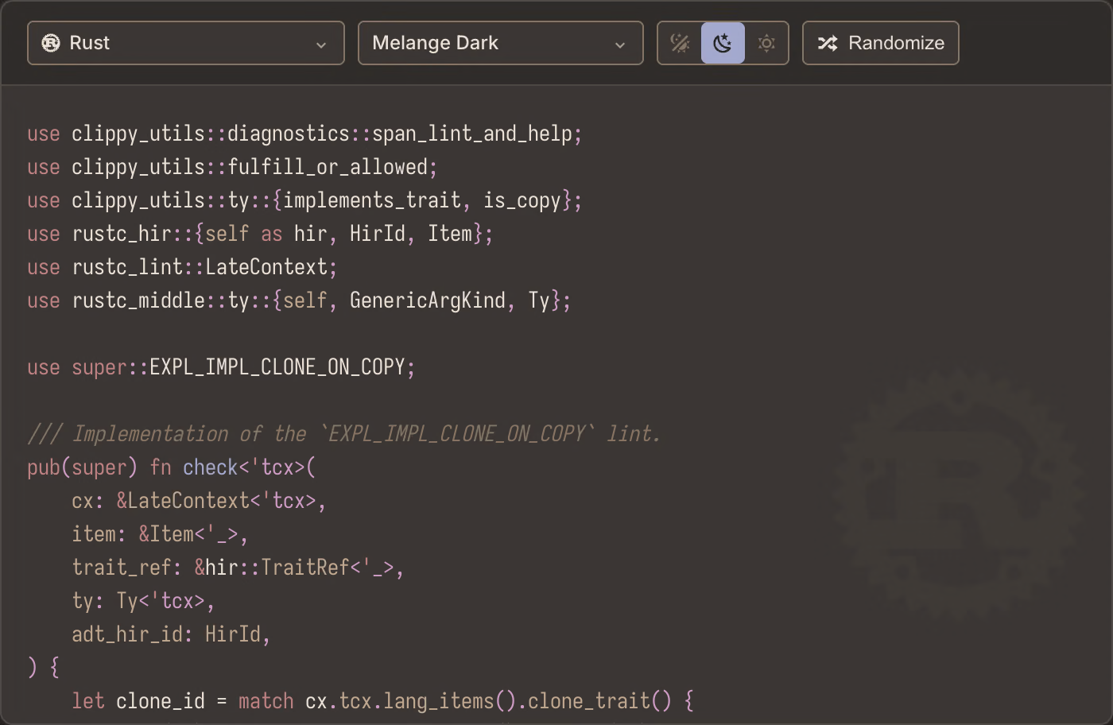1113x725 pixels.
Task: Enable dark mode with the moon icon
Action: pos(723,43)
